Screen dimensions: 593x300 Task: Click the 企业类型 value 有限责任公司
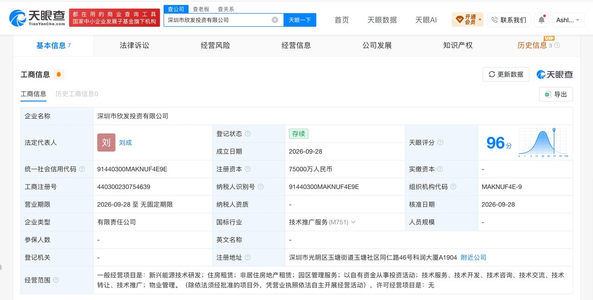pos(117,222)
